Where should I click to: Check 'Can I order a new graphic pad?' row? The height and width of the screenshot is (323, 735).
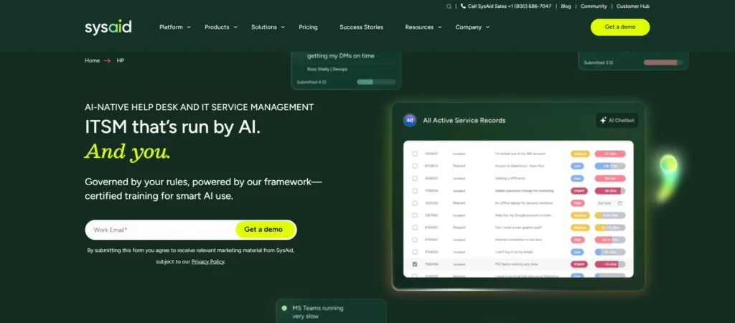[x=414, y=228]
